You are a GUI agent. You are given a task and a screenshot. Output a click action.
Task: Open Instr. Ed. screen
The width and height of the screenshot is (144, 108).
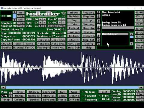pyautogui.click(x=89, y=36)
